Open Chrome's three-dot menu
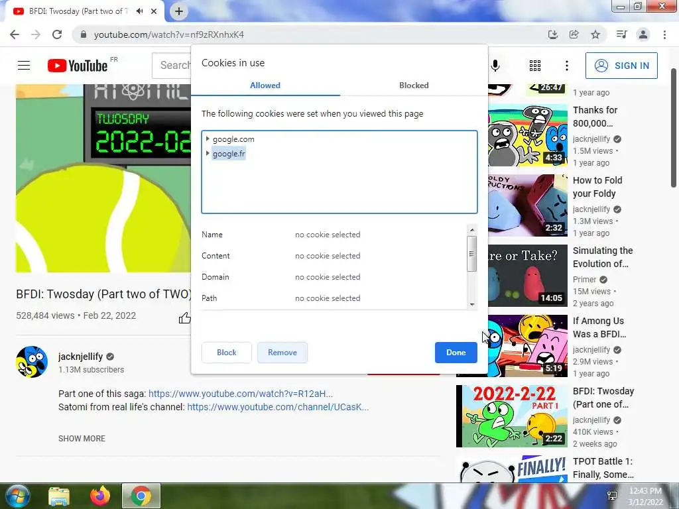This screenshot has height=509, width=679. (664, 34)
